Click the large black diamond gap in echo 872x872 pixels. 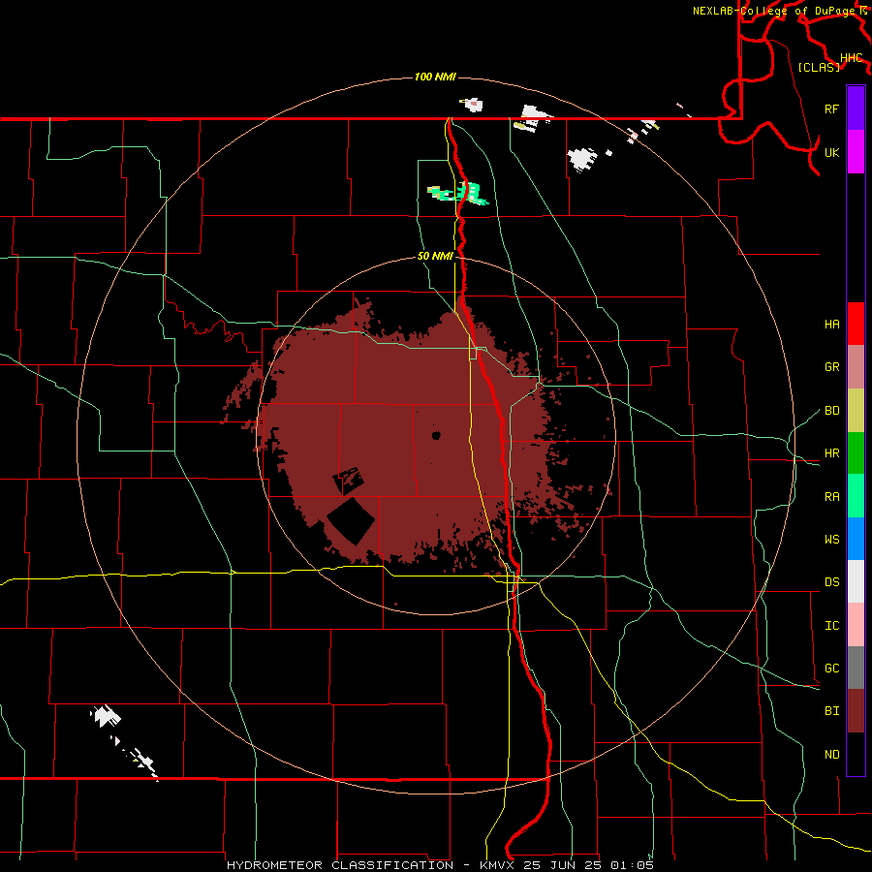pos(351,521)
